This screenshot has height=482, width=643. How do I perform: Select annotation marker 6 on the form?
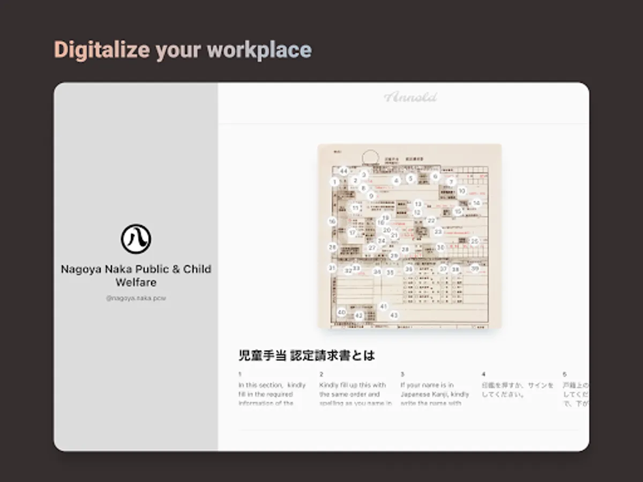(435, 176)
